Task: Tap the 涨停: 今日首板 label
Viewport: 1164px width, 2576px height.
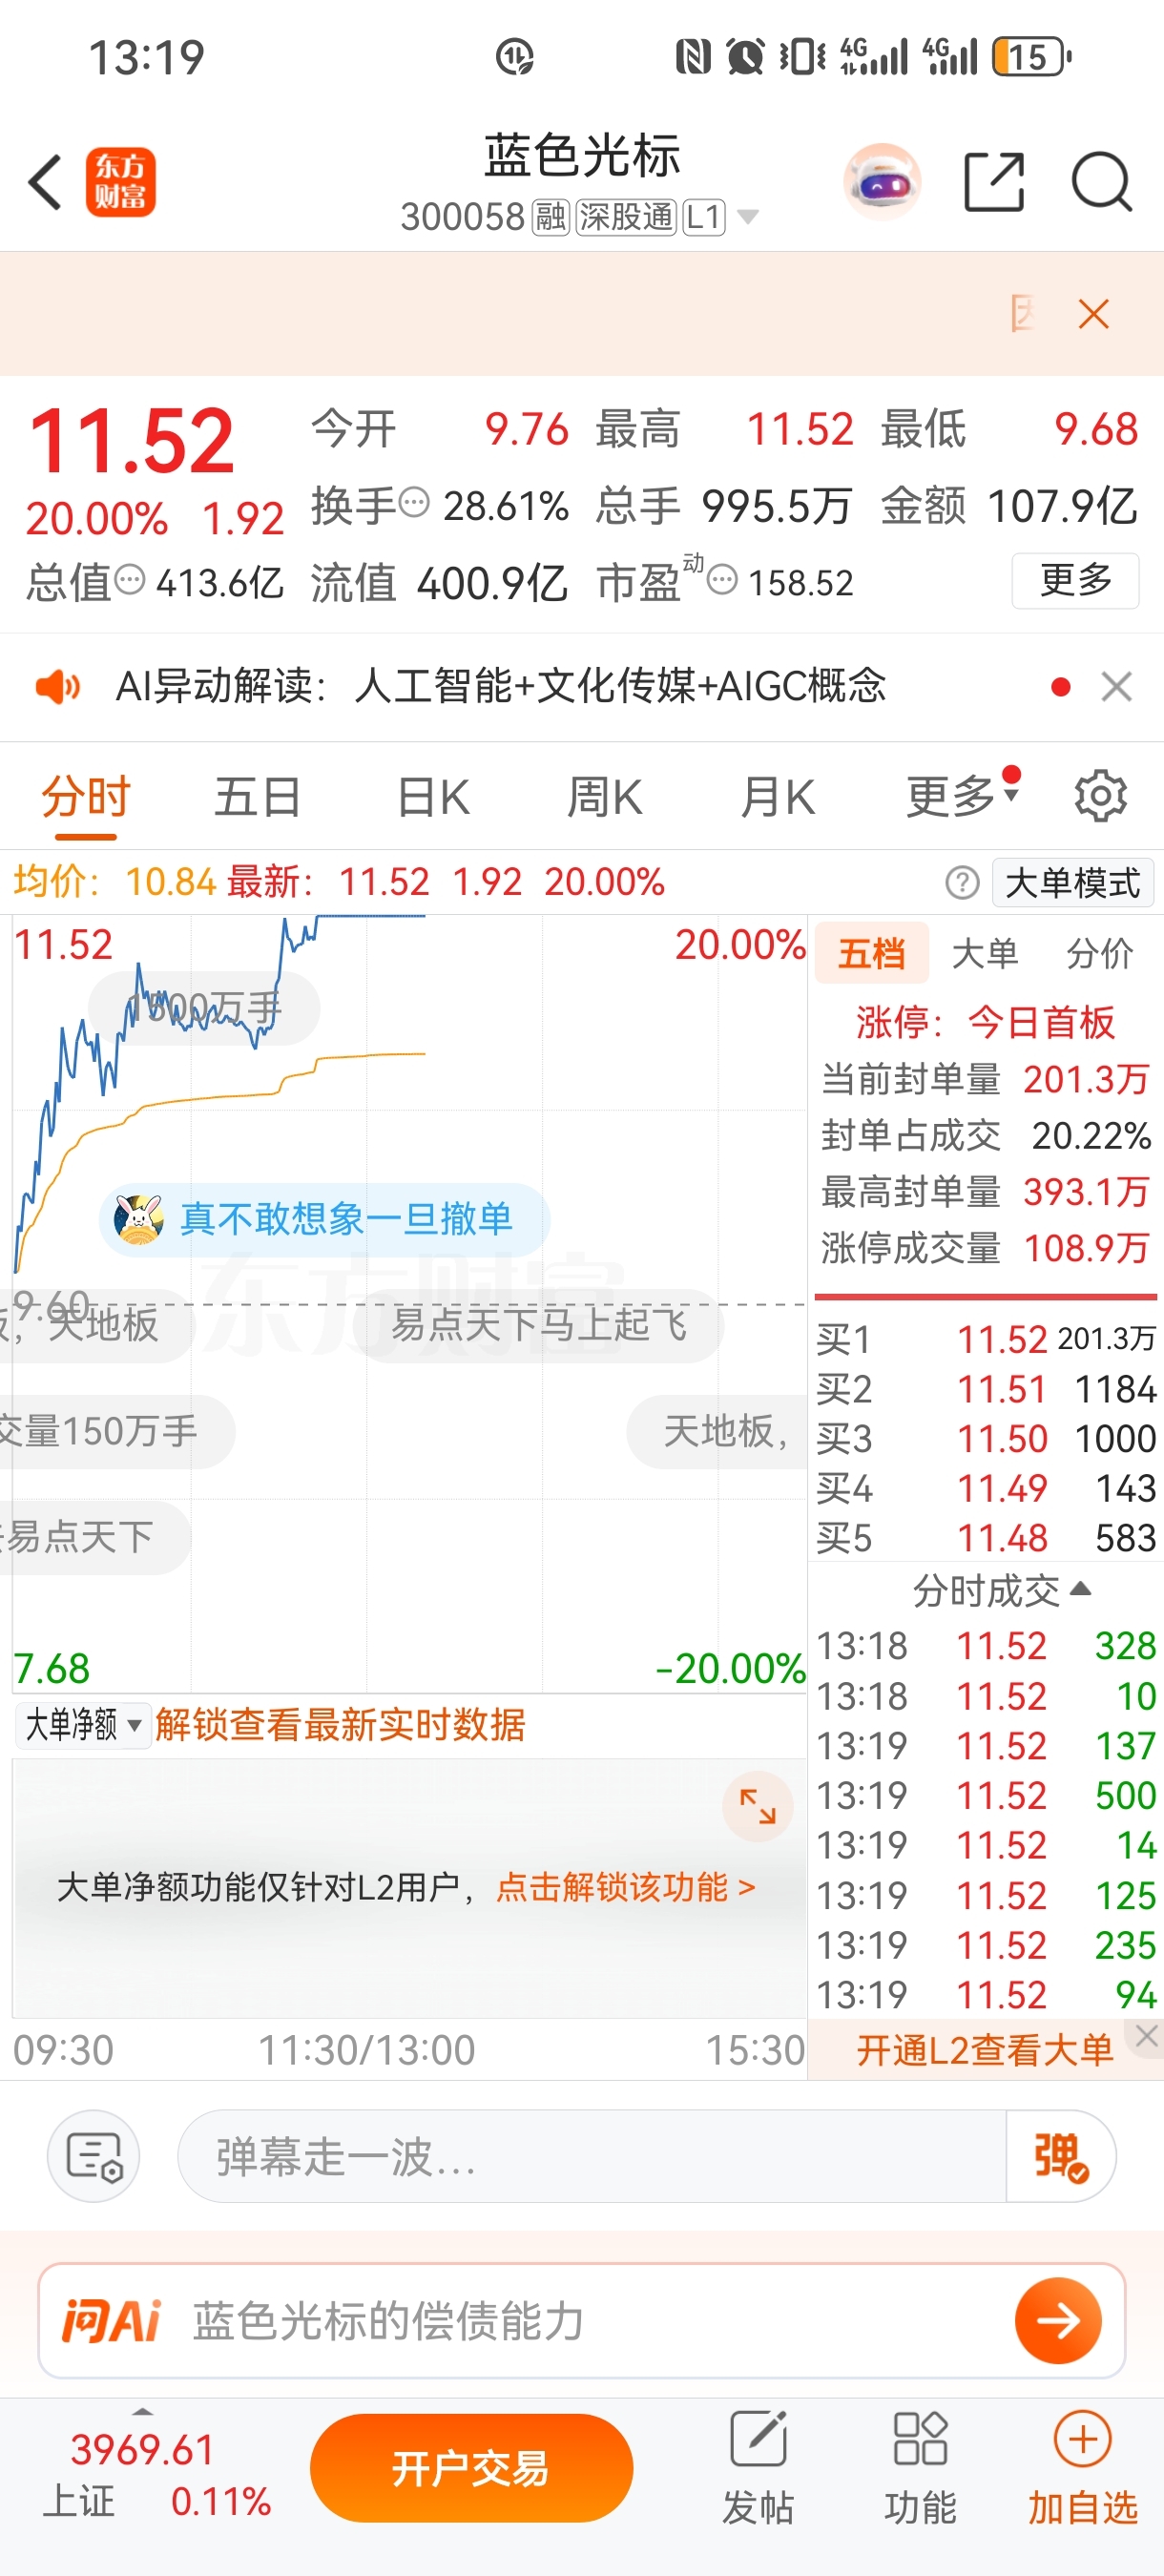Action: 985,1022
